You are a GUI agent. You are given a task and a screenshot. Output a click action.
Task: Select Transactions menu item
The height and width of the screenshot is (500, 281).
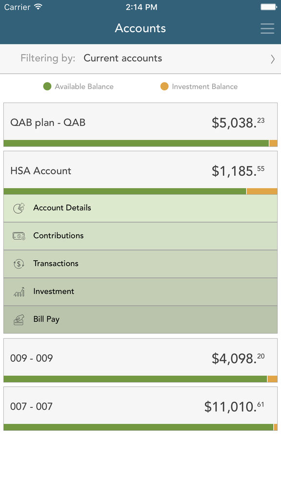140,264
